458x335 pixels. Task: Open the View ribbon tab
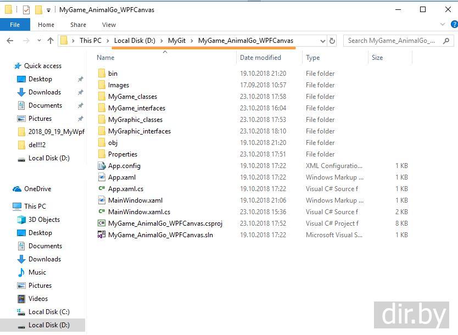point(109,25)
